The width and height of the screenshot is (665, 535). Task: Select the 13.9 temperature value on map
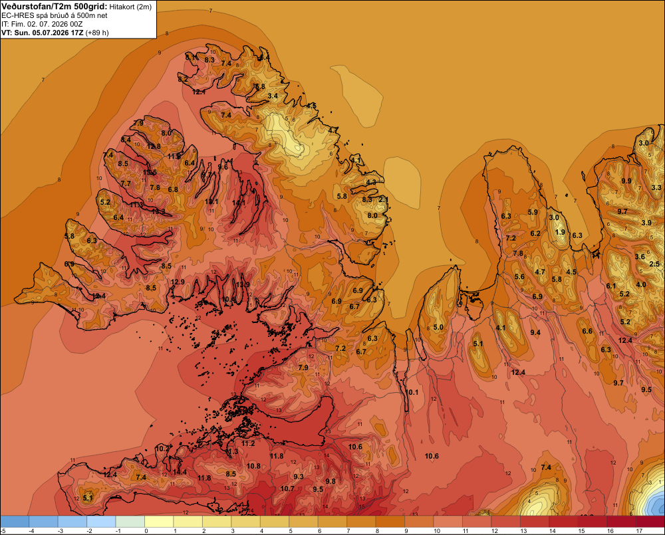(x=243, y=284)
